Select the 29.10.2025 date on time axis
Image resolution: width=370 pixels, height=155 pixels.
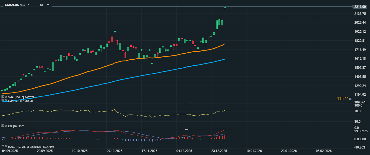(114, 151)
